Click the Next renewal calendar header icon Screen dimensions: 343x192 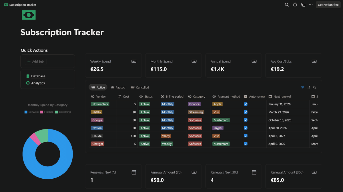[270, 96]
